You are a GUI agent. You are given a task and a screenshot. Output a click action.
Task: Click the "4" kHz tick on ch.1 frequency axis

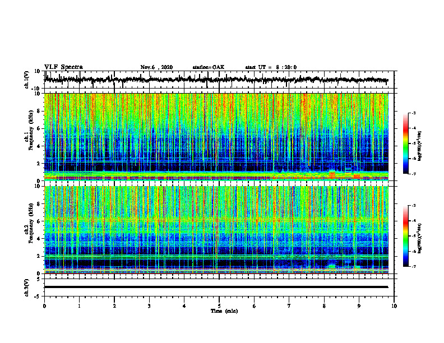point(39,146)
